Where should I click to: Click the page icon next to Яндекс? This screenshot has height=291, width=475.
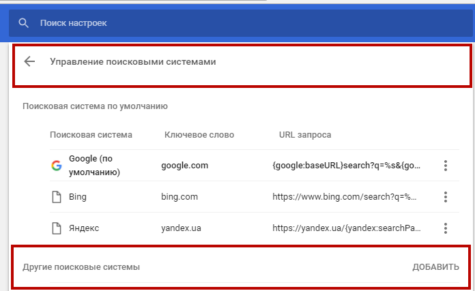[x=57, y=228]
